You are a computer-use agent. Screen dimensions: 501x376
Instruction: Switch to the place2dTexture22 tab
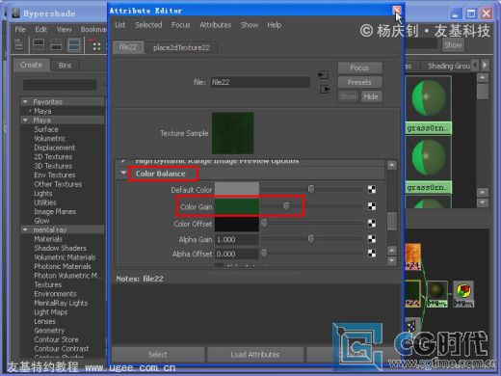(x=181, y=47)
